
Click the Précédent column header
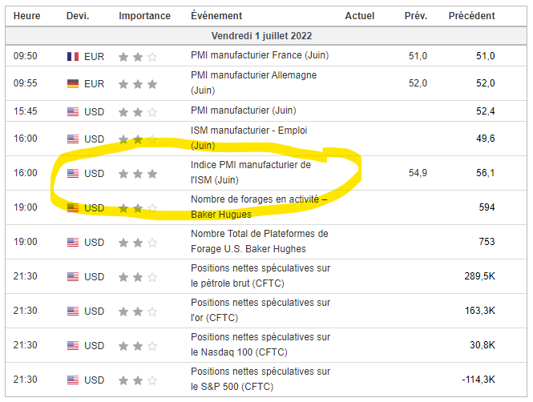pyautogui.click(x=471, y=16)
